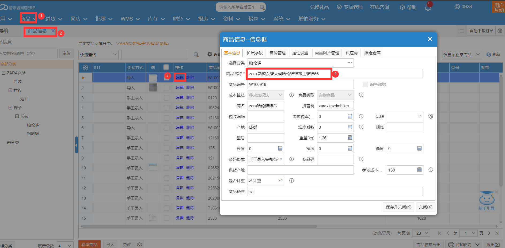Open the 库存 menu
This screenshot has height=248, width=505.
click(156, 19)
